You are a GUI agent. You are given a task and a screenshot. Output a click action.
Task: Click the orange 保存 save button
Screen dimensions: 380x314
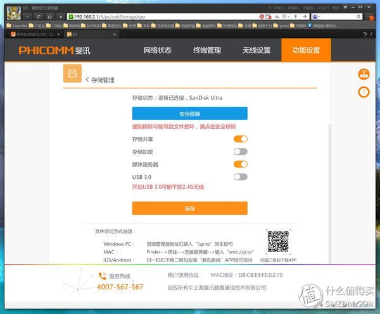190,208
